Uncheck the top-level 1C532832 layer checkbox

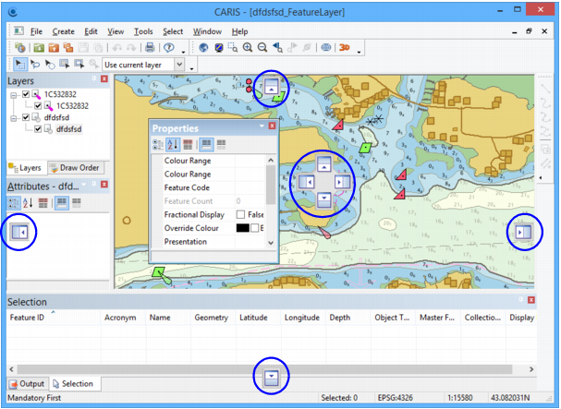(26, 94)
